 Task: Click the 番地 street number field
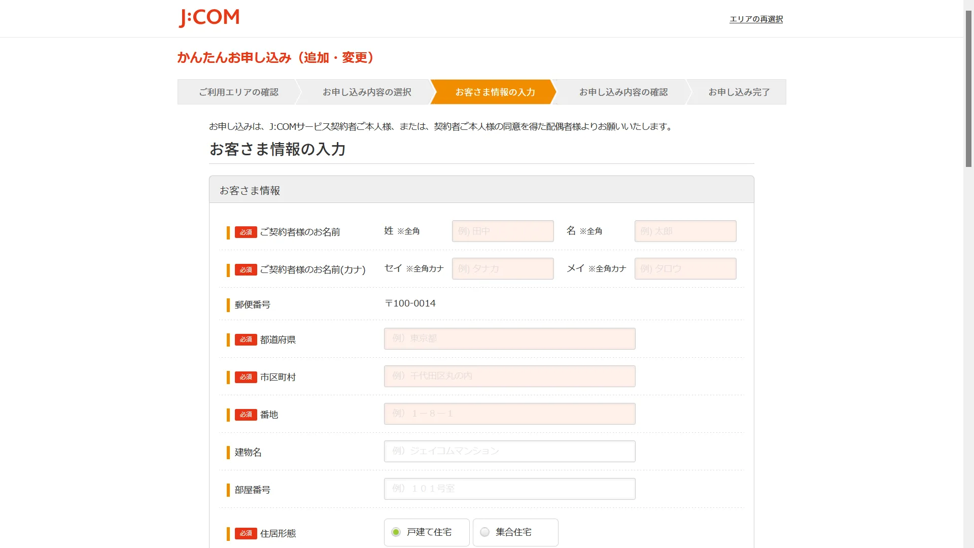pos(509,414)
